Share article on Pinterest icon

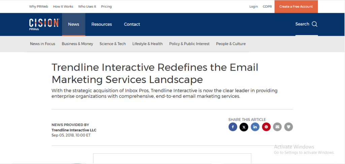[266, 127]
